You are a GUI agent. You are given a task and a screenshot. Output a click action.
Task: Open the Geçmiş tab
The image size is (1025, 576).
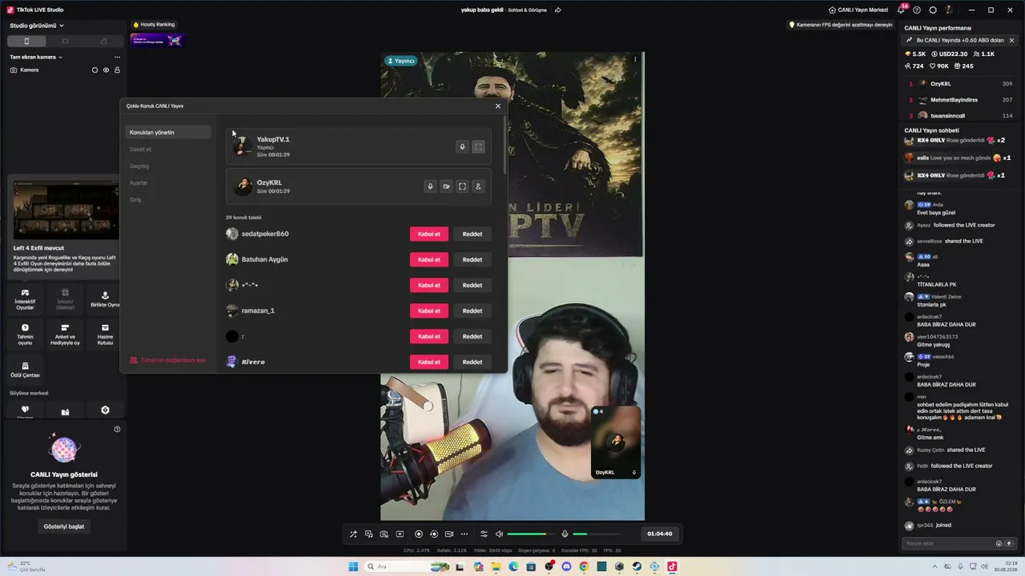[139, 166]
